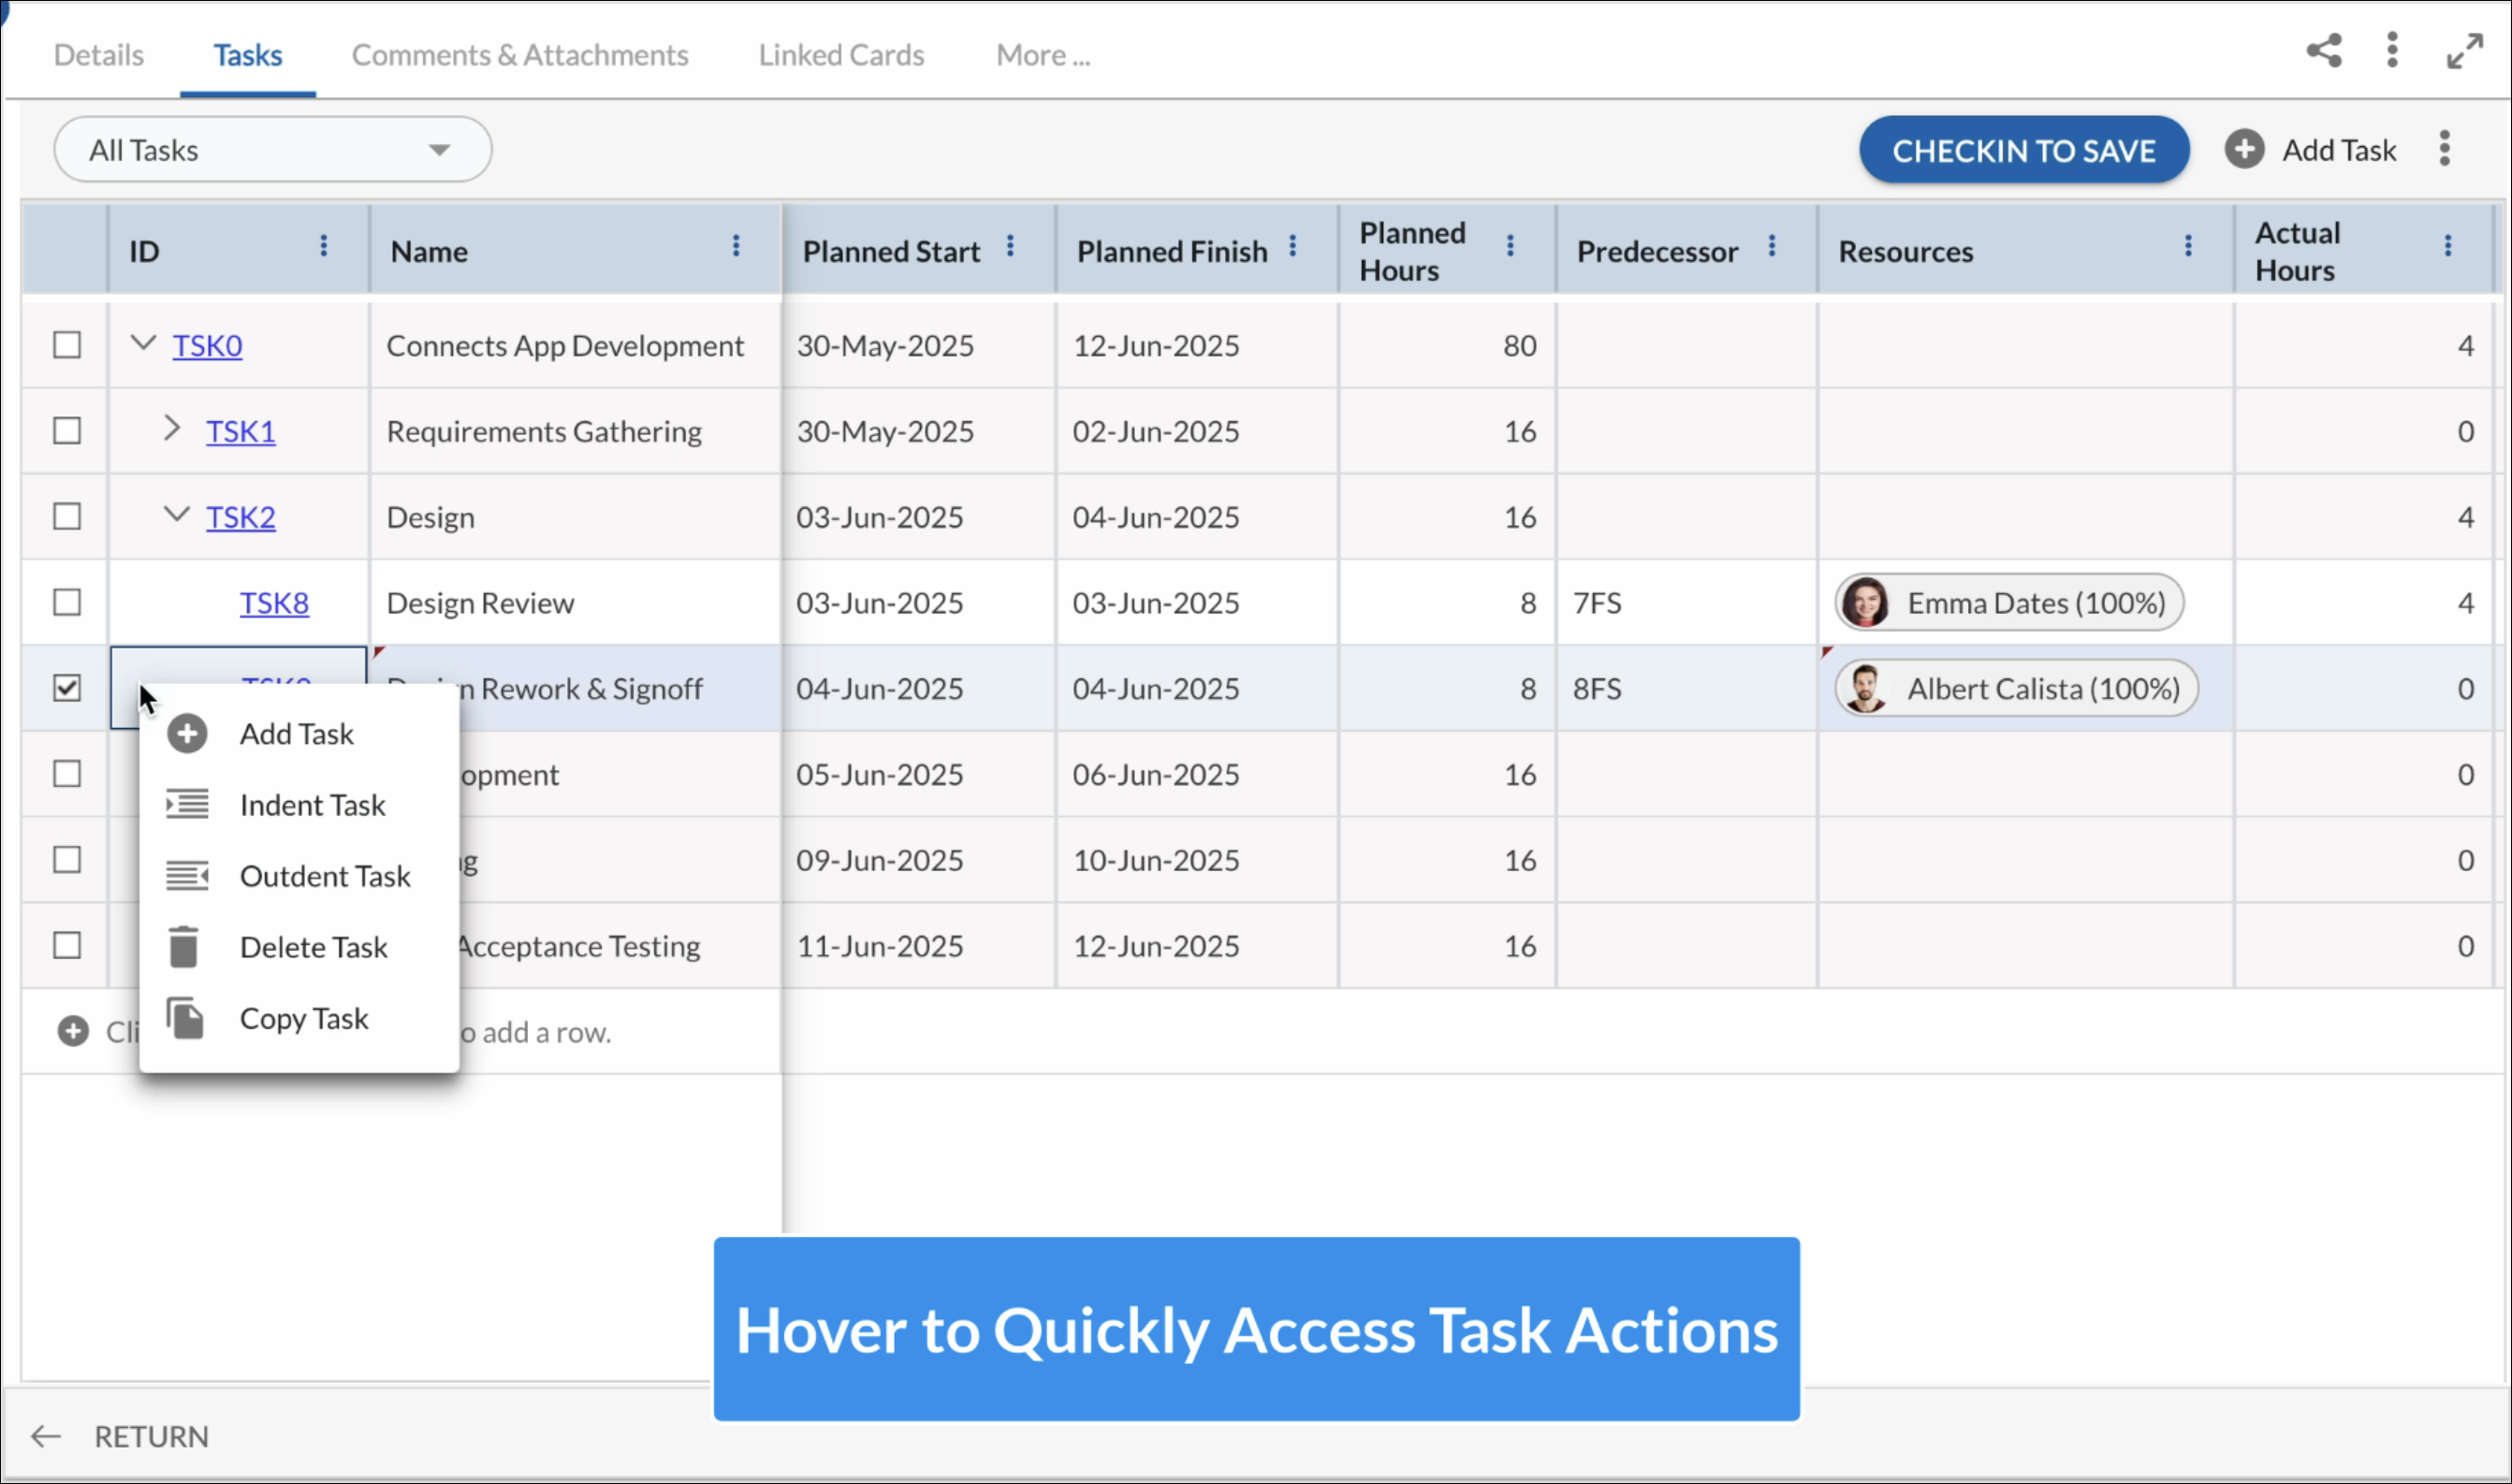This screenshot has height=1484, width=2512.
Task: Click the plus icon beside Add Task toolbar button
Action: click(2244, 149)
